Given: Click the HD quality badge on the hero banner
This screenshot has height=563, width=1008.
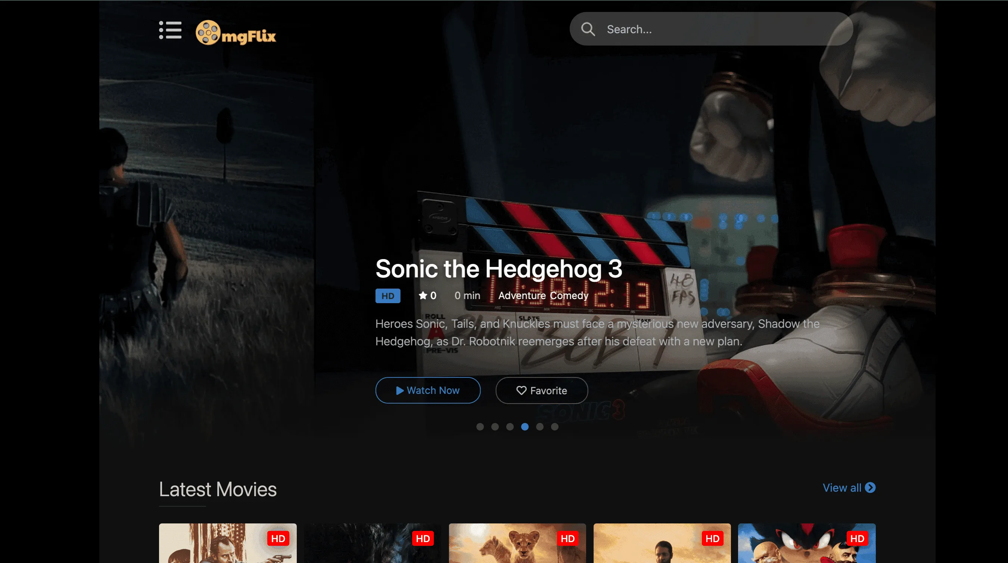Looking at the screenshot, I should 388,296.
